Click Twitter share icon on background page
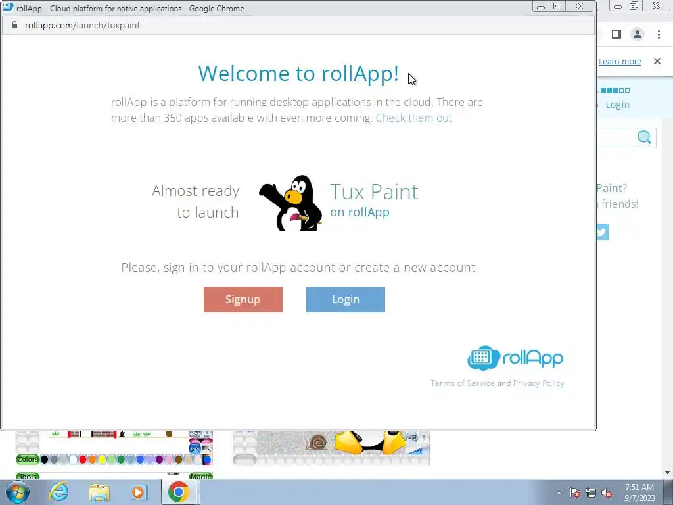673x505 pixels. point(602,232)
